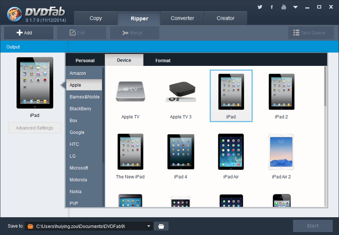Screen dimensions: 339x235
Task: Click the Advanced Settings button
Action: tap(34, 128)
